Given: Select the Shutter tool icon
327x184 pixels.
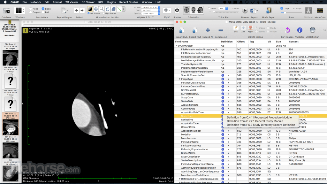Looking at the screenshot, I should pyautogui.click(x=177, y=10).
